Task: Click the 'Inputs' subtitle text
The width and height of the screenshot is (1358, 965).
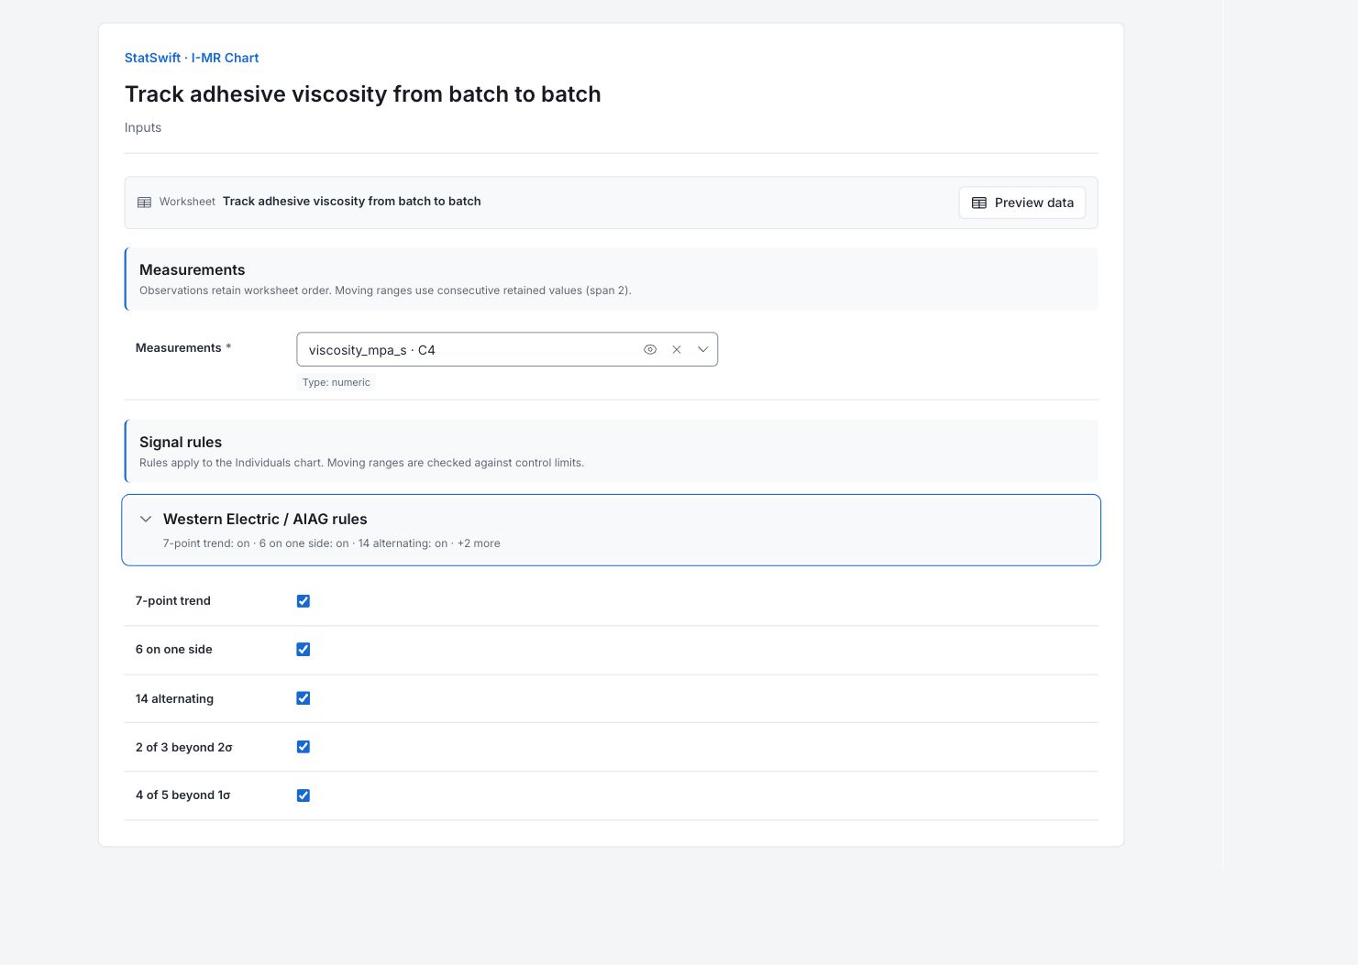Action: (143, 127)
